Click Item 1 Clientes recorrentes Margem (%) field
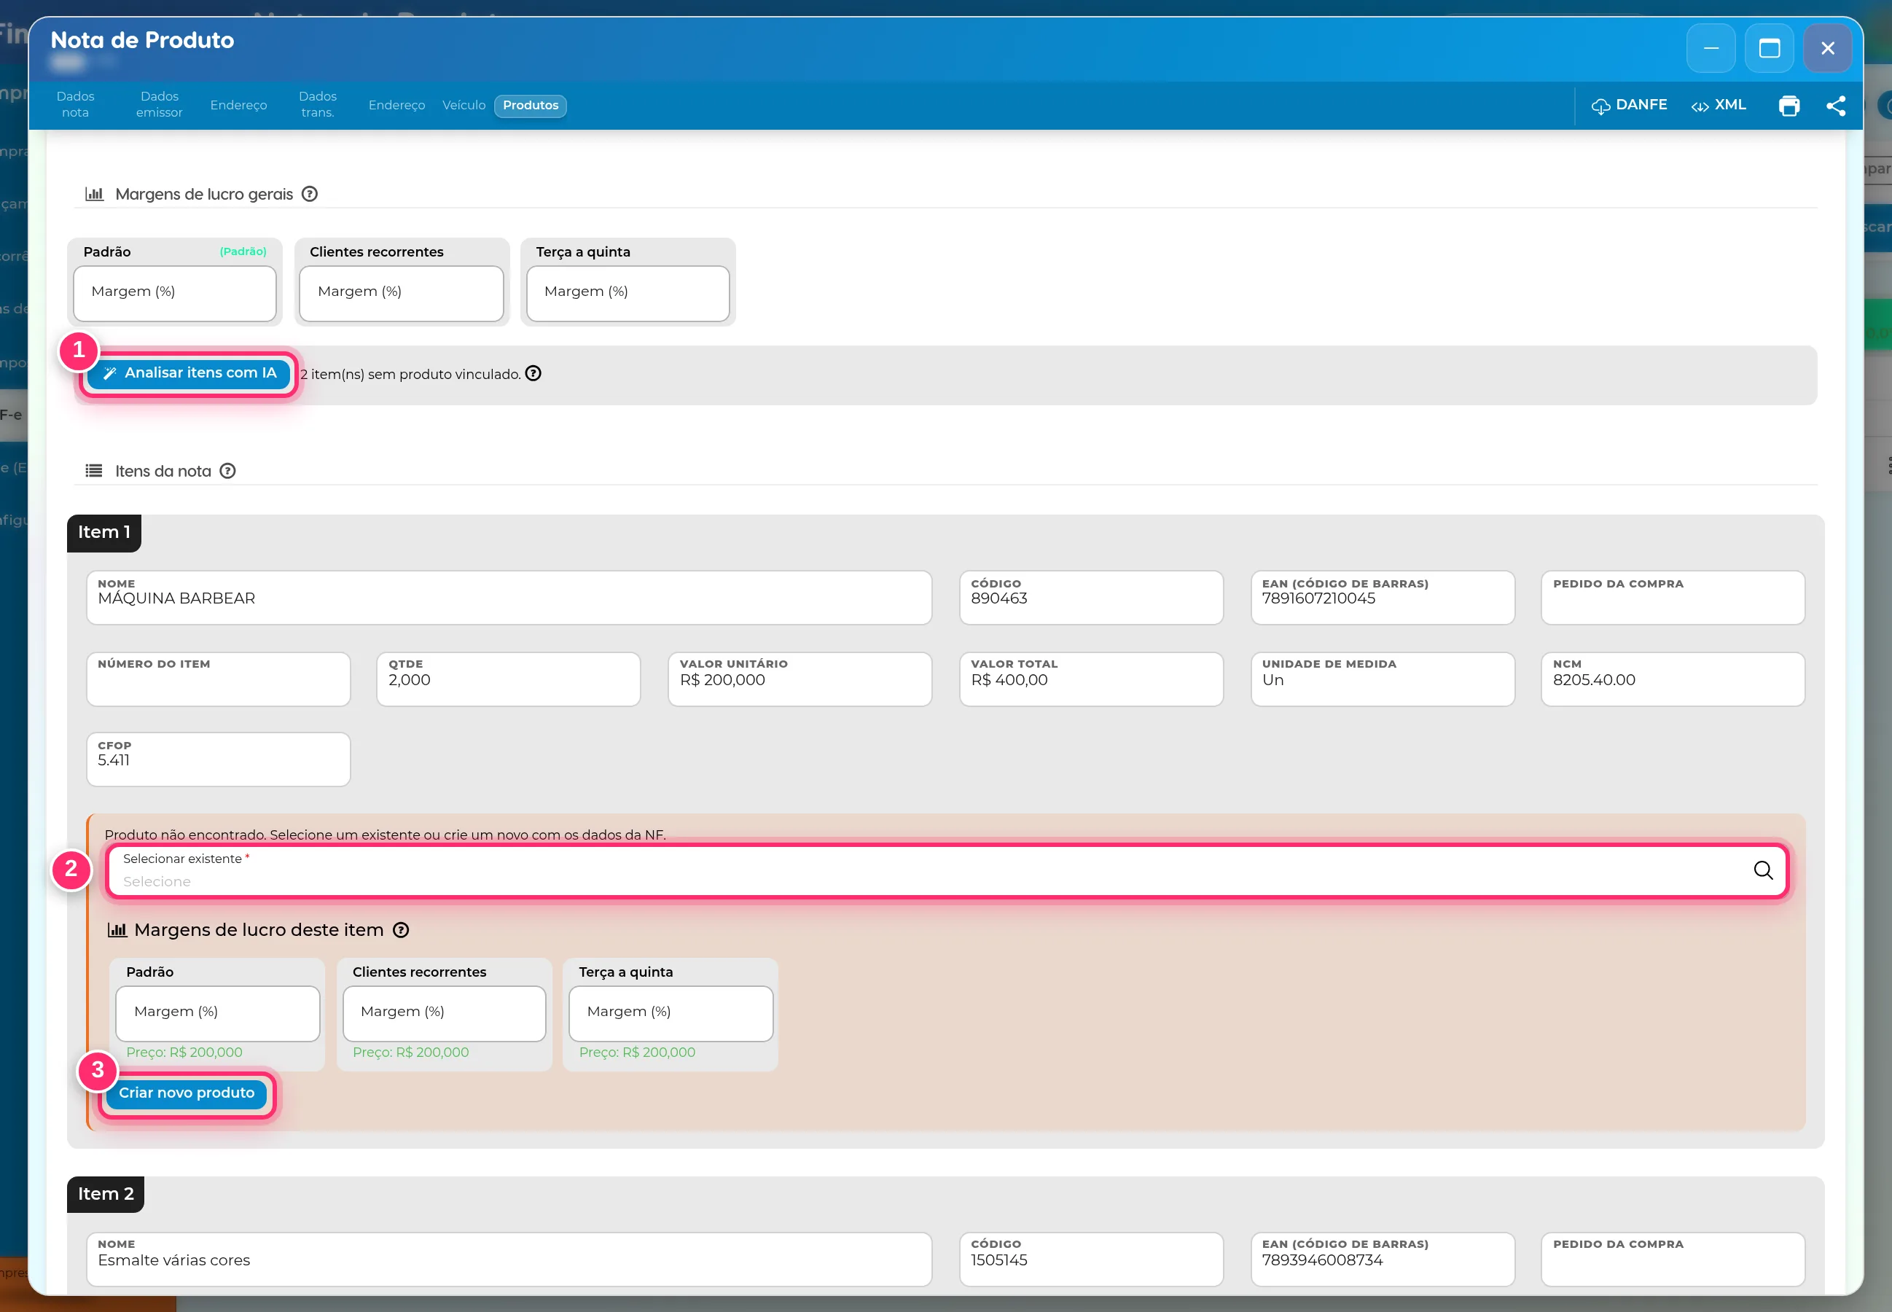 [x=444, y=1012]
